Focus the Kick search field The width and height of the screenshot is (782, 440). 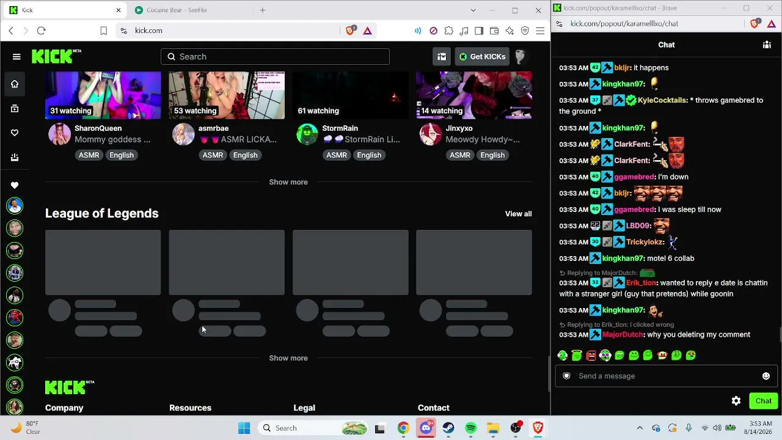pyautogui.click(x=275, y=57)
